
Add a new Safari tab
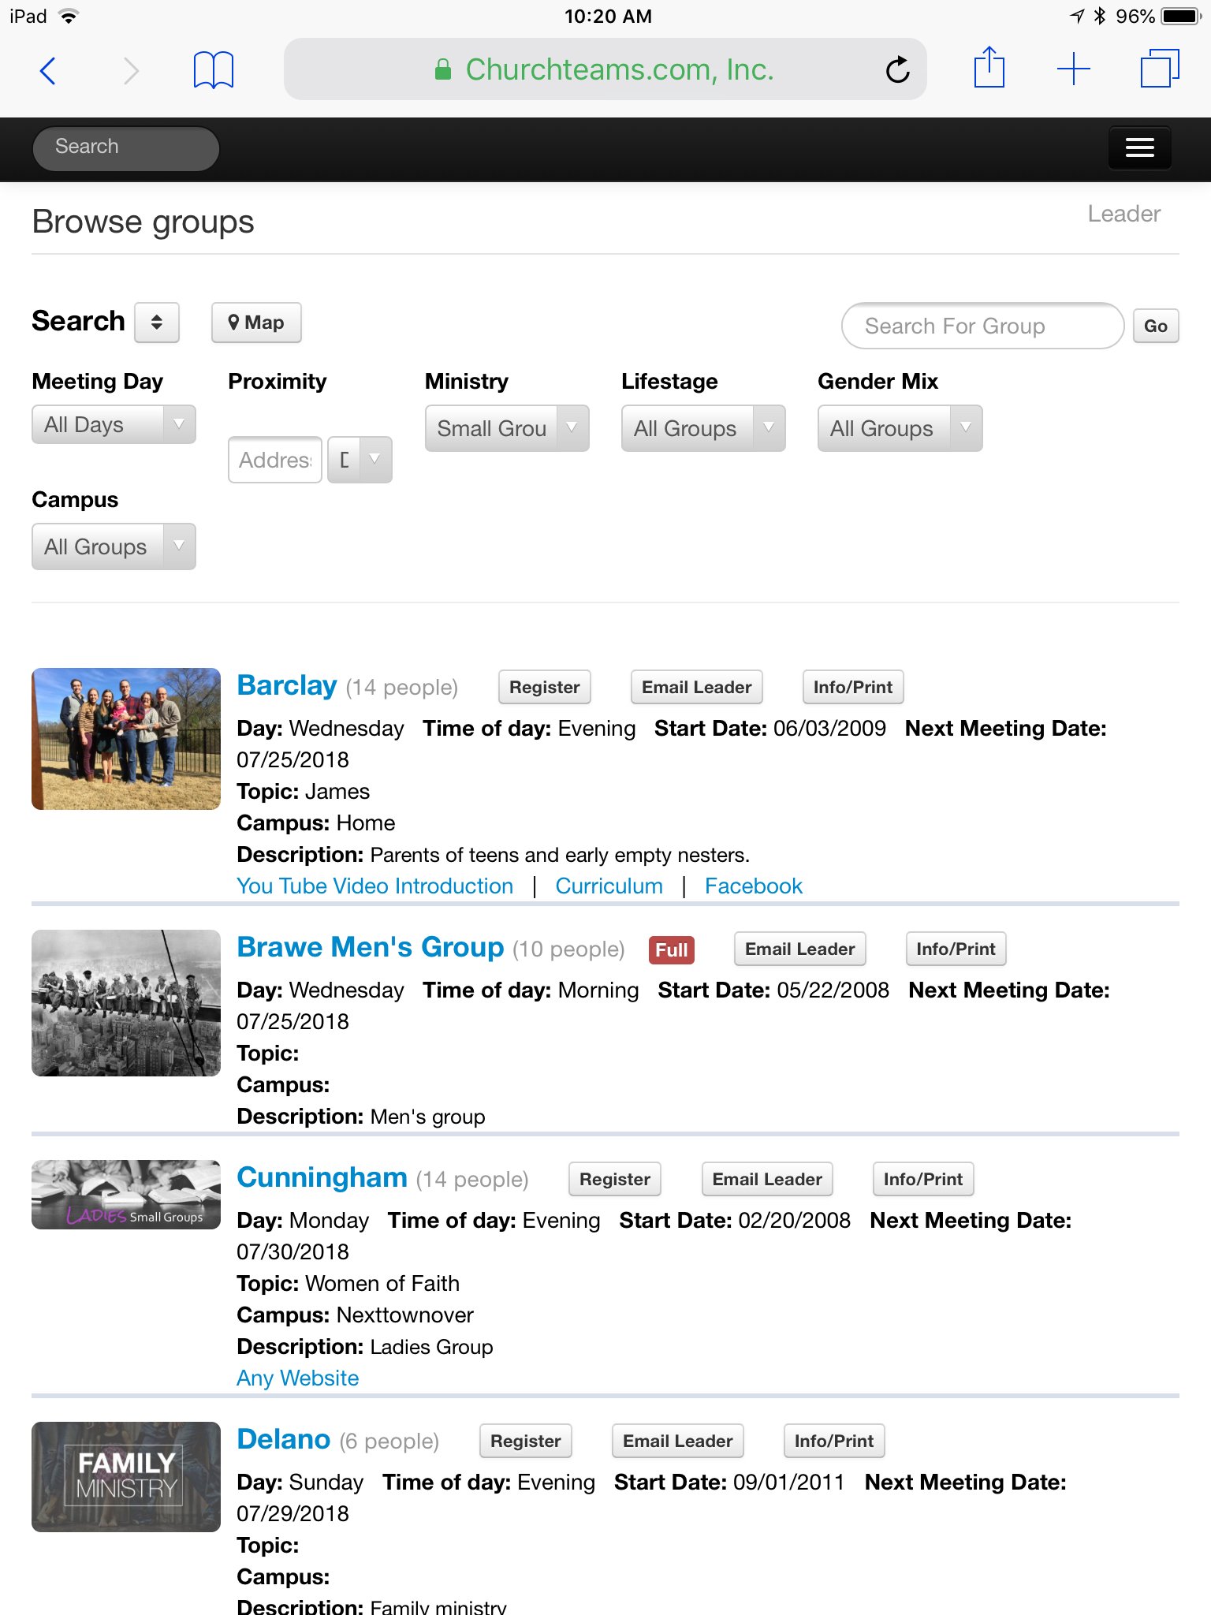tap(1073, 69)
